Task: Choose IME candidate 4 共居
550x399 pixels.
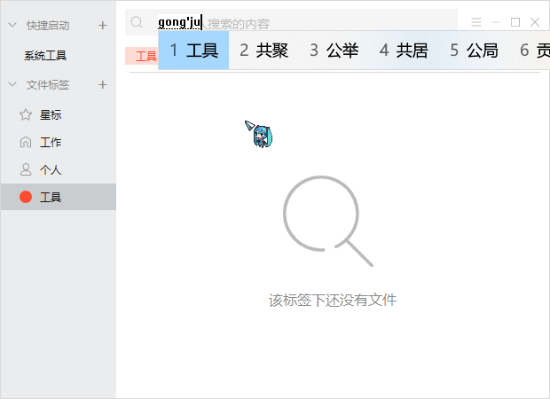Action: (404, 51)
